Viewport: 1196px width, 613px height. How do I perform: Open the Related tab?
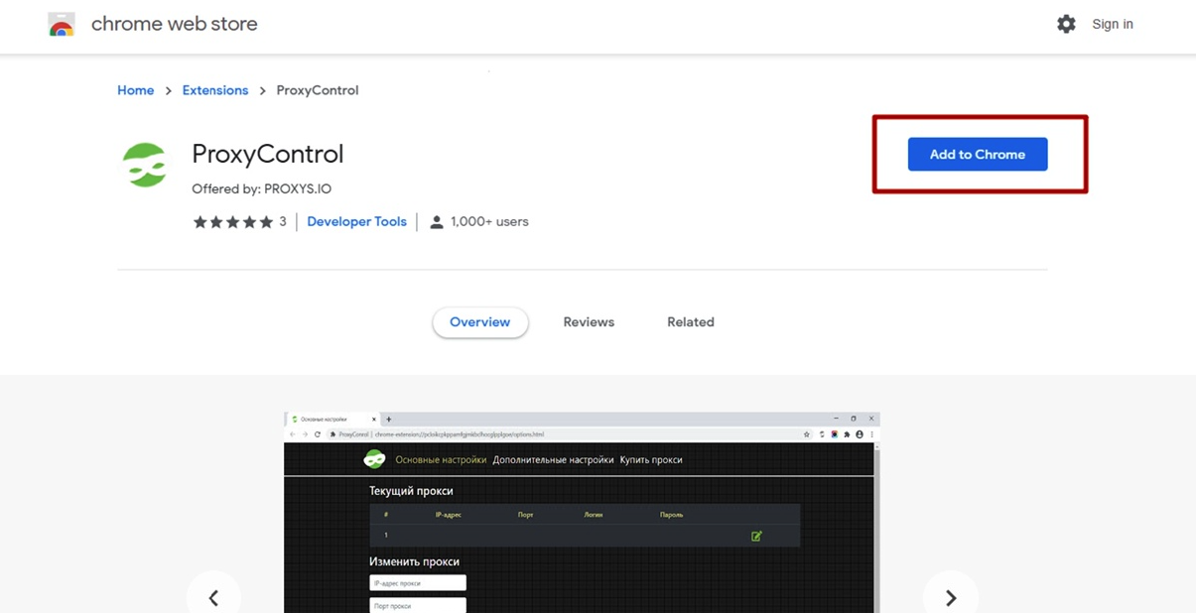tap(690, 321)
